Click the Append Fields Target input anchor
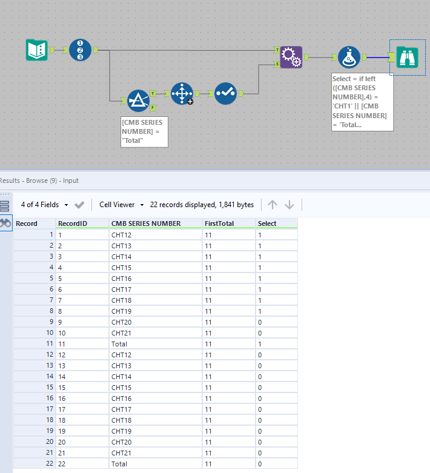 (x=277, y=50)
